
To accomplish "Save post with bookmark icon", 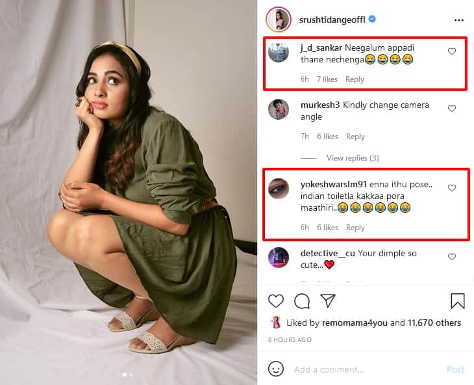I will [x=458, y=300].
